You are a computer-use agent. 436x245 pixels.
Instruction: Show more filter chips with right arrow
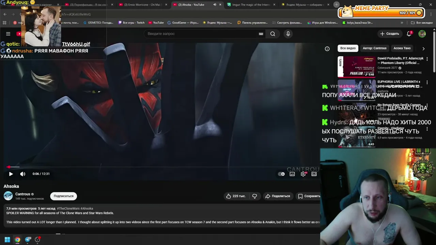(423, 48)
